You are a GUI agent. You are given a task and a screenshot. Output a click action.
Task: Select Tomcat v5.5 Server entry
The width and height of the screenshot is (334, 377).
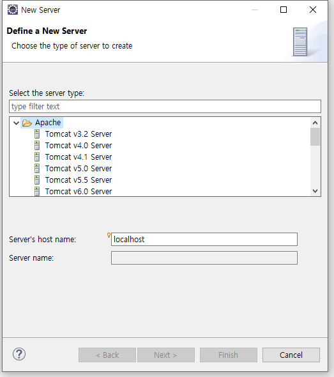coord(79,180)
